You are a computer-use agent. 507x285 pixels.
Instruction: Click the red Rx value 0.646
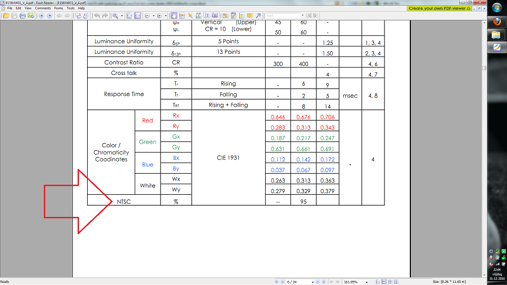tap(278, 117)
